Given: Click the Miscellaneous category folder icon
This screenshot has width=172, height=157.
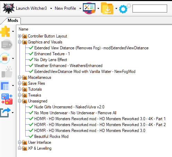Looking at the screenshot, I should click(x=25, y=77).
